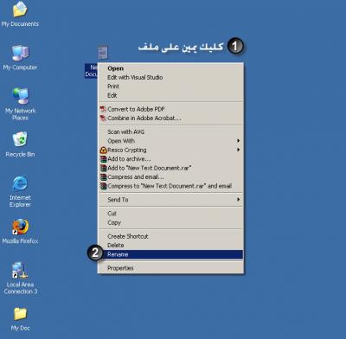Choose Open from the context menu

click(170, 68)
